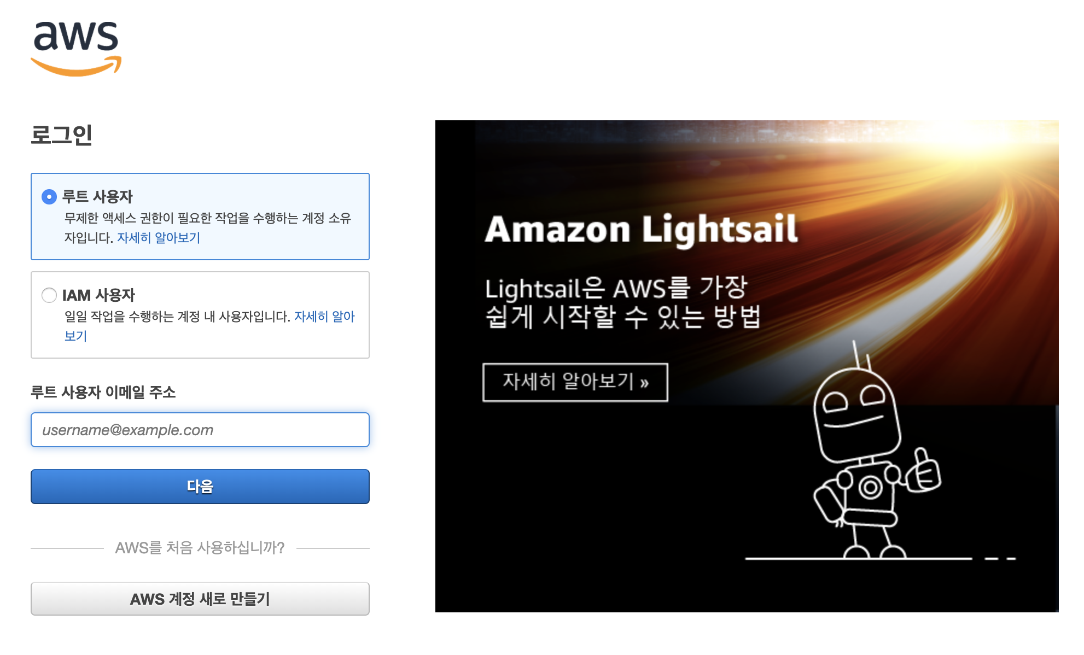Click the Amazon Lightsail banner title
The image size is (1084, 655).
coord(641,229)
